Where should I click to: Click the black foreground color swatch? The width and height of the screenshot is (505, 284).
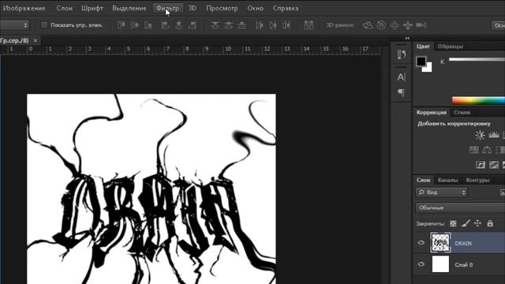(421, 62)
